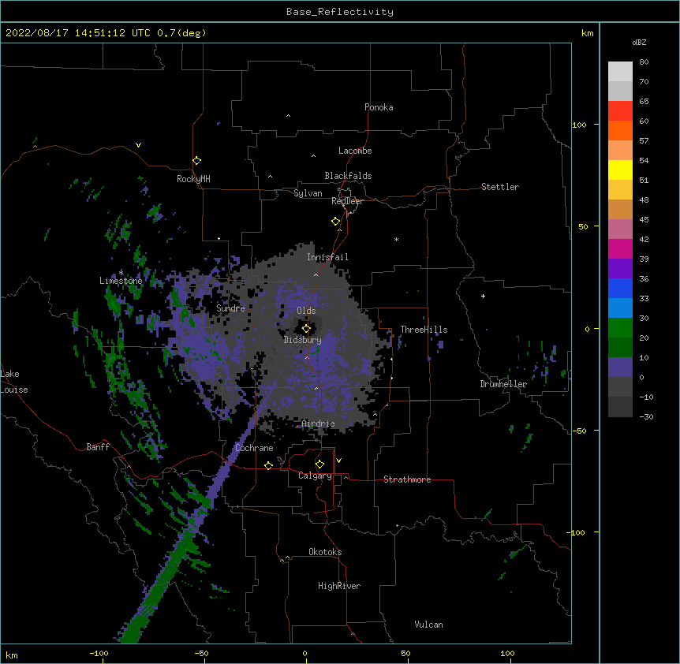Select the radar site diamond between Olds and Didsbury
The height and width of the screenshot is (664, 680).
[x=307, y=329]
